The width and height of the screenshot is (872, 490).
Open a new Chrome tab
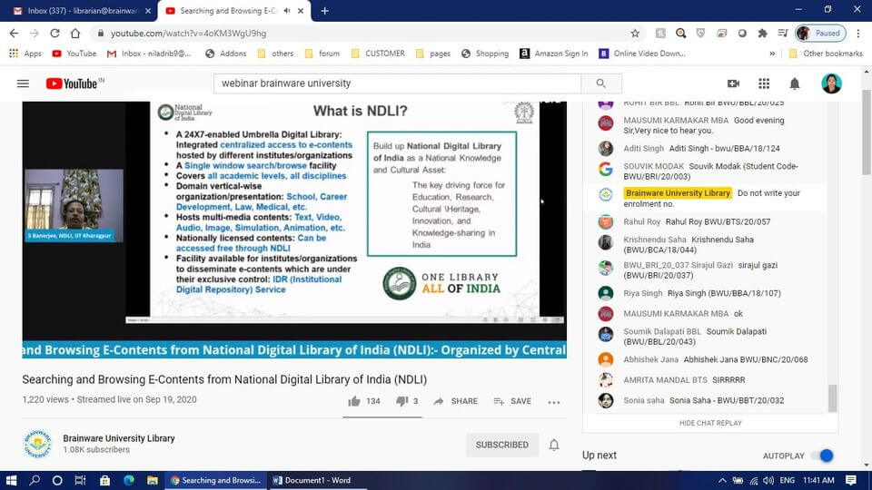click(325, 11)
